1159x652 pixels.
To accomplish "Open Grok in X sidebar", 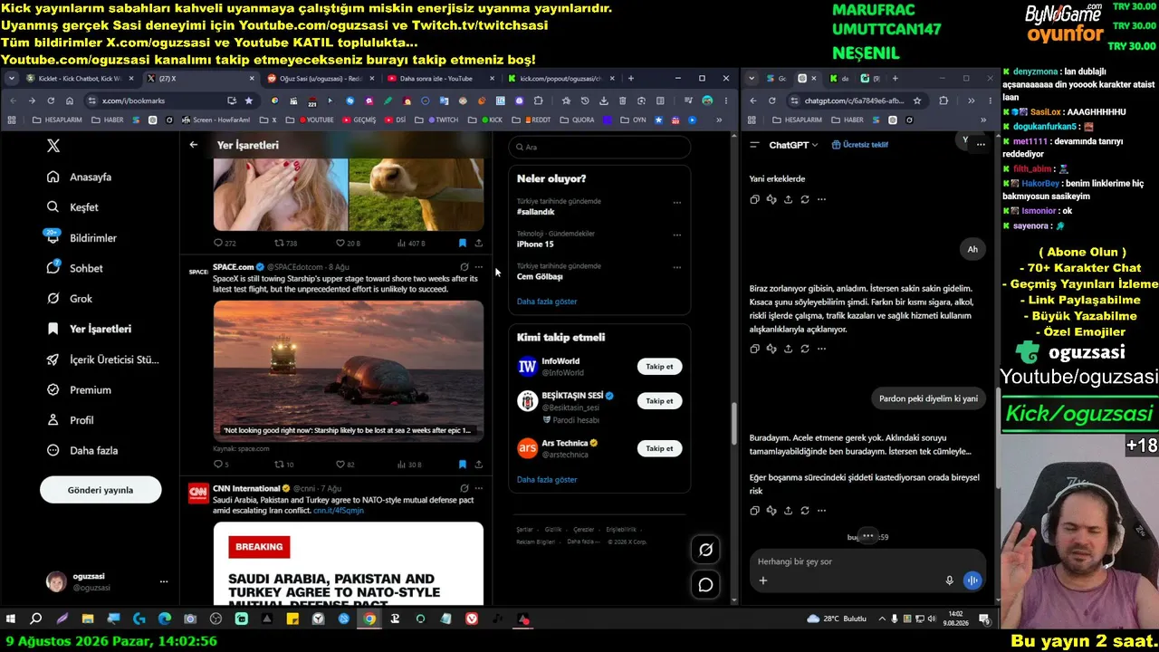I will [70, 298].
